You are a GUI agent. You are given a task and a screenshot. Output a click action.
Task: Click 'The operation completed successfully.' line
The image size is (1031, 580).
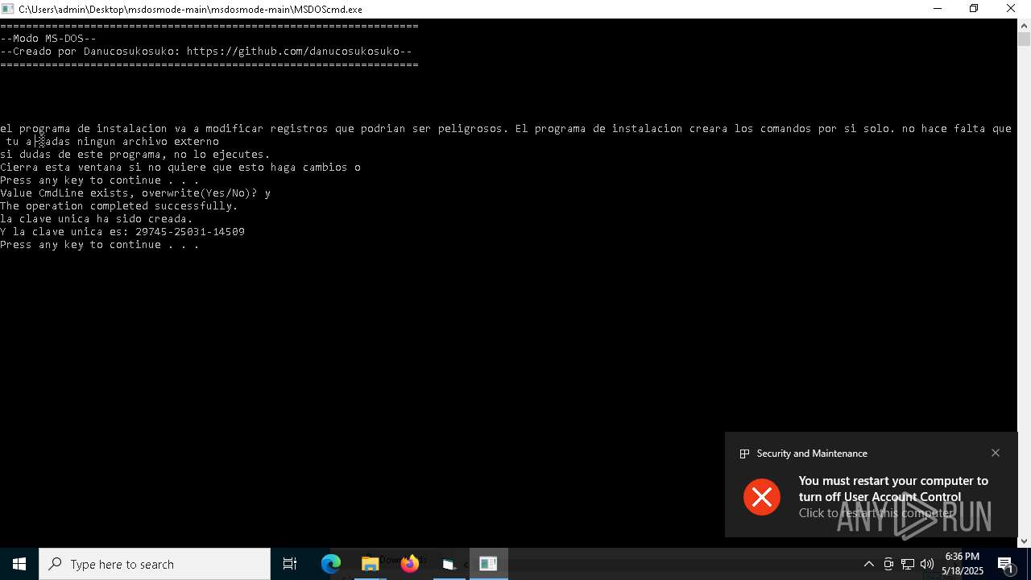point(119,206)
